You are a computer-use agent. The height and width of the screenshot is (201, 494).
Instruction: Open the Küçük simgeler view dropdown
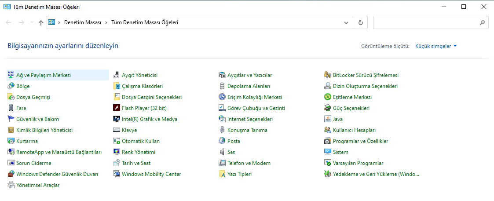[436, 46]
